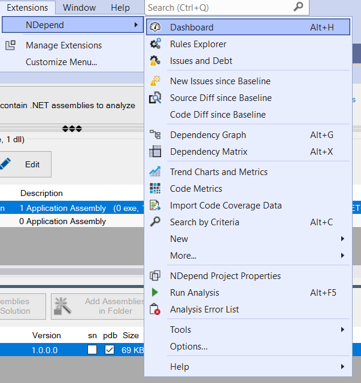361x383 pixels.
Task: Click the Edit button
Action: coord(26,164)
